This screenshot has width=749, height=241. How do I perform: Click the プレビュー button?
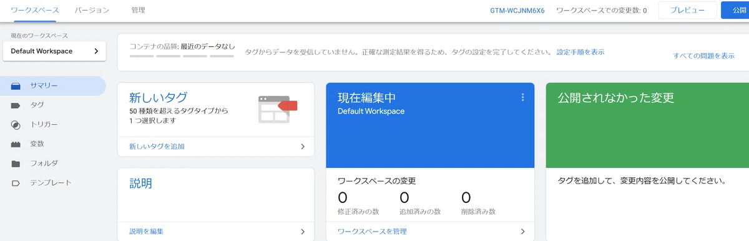tap(687, 10)
